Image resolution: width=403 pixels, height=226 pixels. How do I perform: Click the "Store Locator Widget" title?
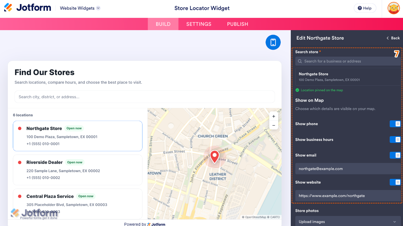point(202,8)
